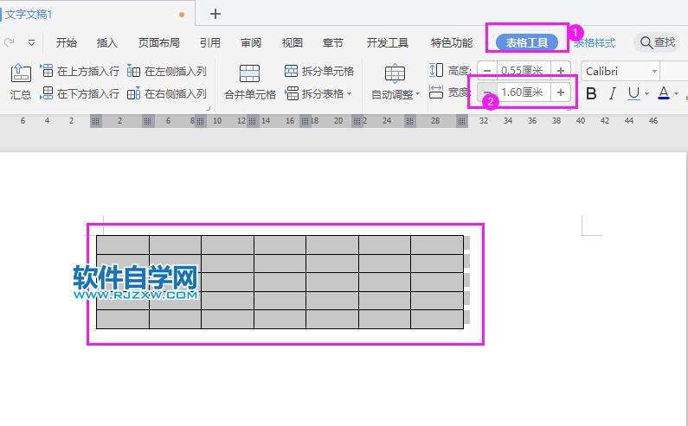The image size is (688, 426).
Task: Toggle bold formatting
Action: [x=591, y=93]
